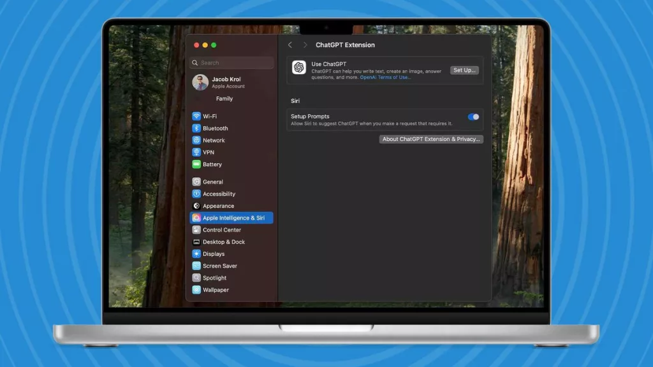Click the Network globe icon
Screen dimensions: 653x367
click(x=196, y=140)
